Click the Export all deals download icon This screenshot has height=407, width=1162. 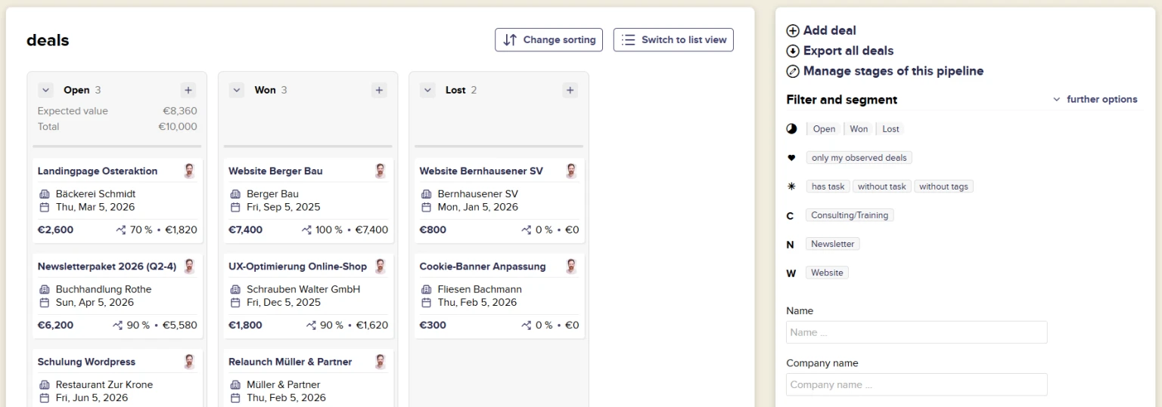click(793, 51)
